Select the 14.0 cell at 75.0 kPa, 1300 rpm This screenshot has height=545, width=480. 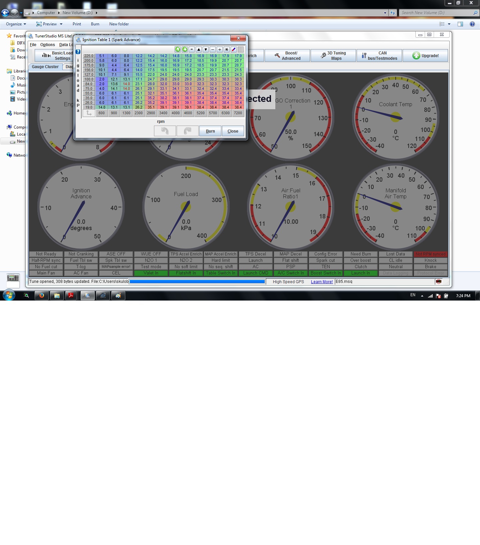pos(126,89)
